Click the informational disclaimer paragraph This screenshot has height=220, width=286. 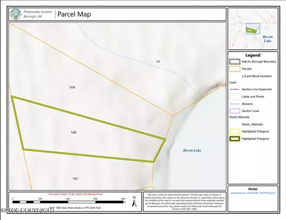click(184, 202)
